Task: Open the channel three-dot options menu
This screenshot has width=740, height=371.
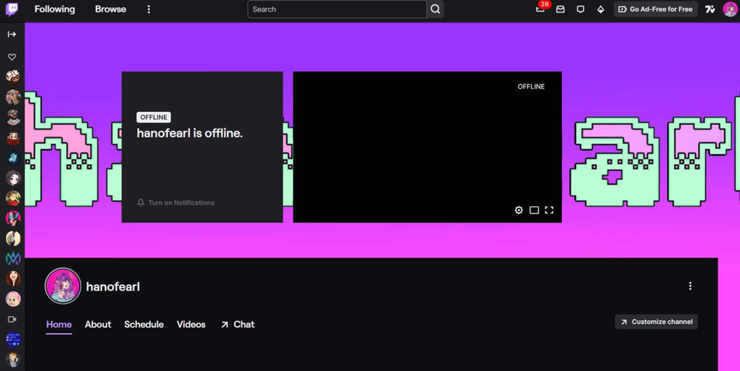Action: (x=690, y=286)
